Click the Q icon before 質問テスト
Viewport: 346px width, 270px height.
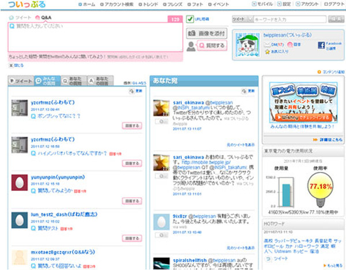[33, 228]
